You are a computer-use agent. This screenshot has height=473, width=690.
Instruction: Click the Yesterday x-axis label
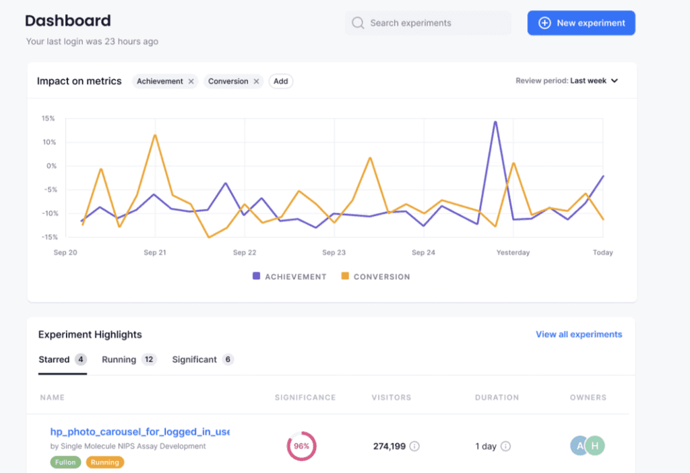pos(513,253)
